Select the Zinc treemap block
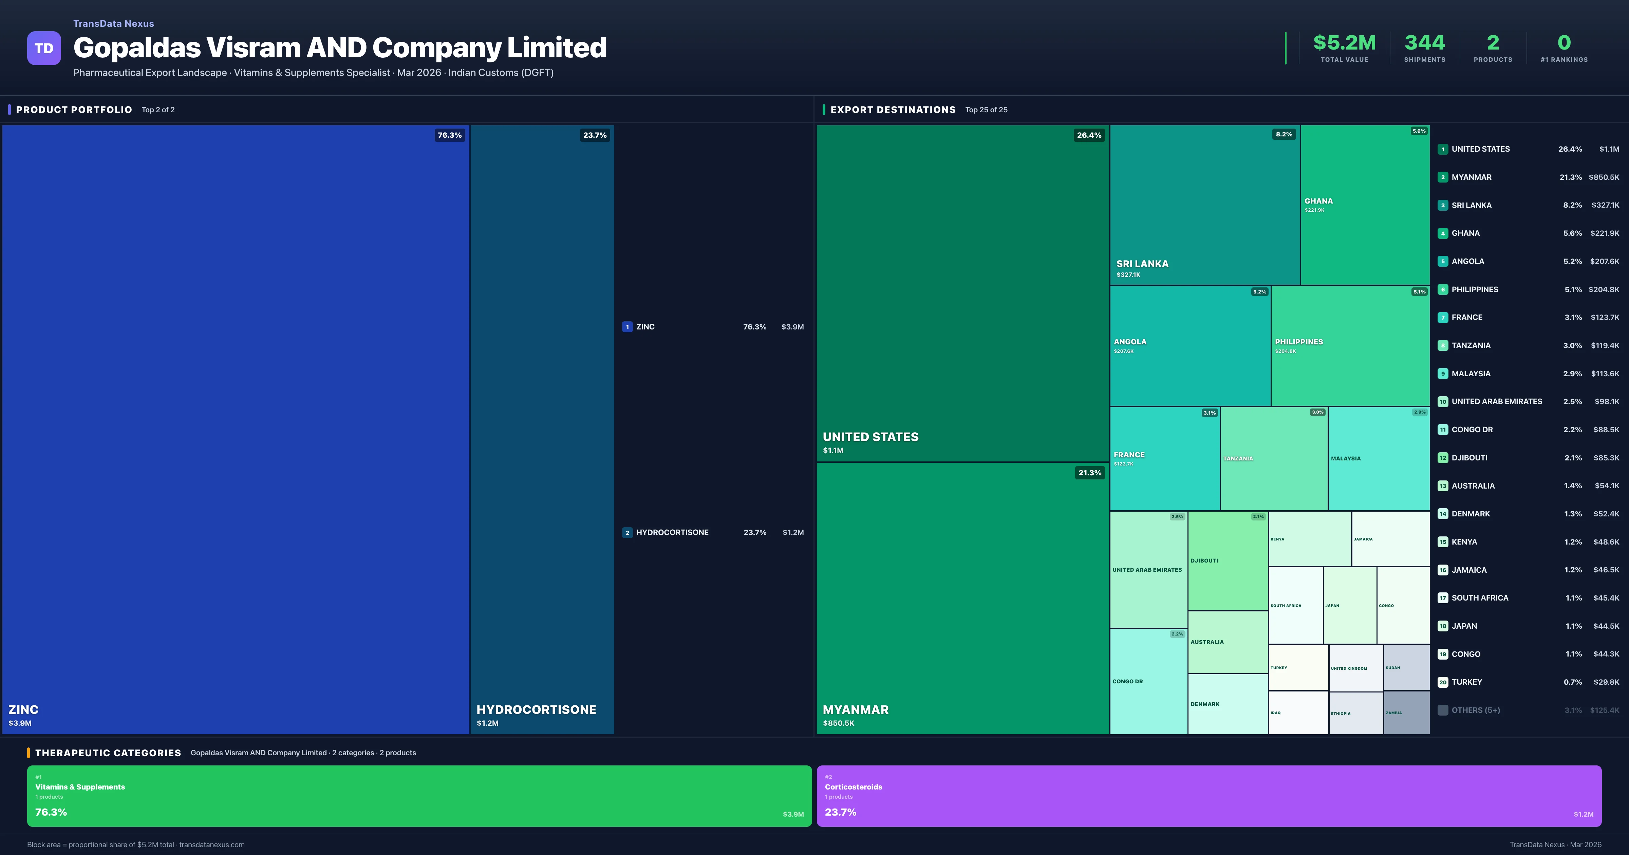 click(235, 429)
